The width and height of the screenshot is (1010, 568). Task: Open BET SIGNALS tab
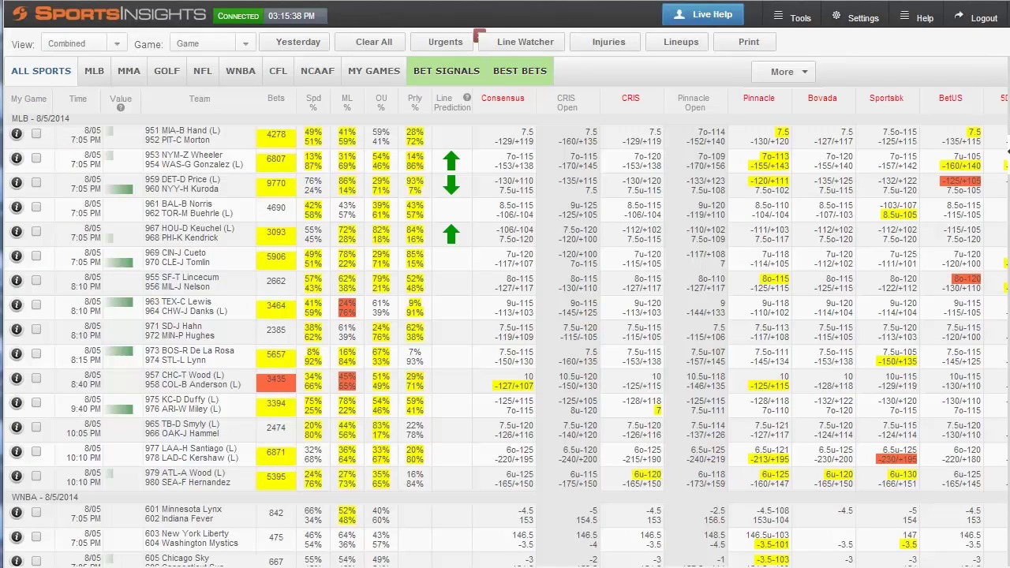[x=447, y=71]
